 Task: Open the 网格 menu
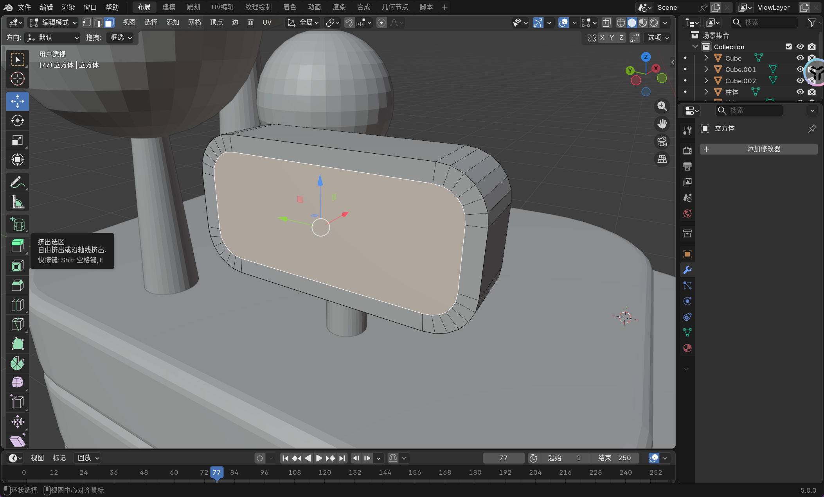click(x=194, y=22)
